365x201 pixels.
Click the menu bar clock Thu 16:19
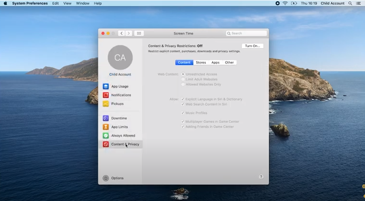pos(309,3)
